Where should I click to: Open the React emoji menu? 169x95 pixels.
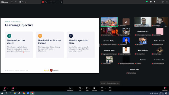[87, 89]
